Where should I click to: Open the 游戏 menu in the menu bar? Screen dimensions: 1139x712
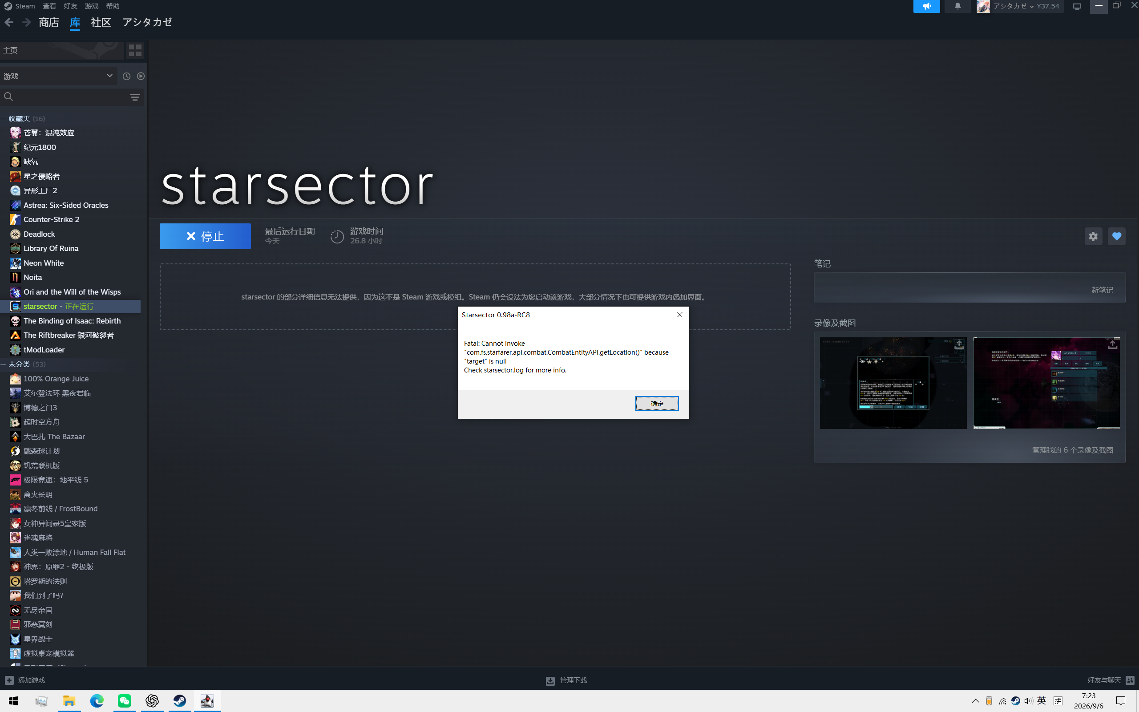(x=91, y=6)
